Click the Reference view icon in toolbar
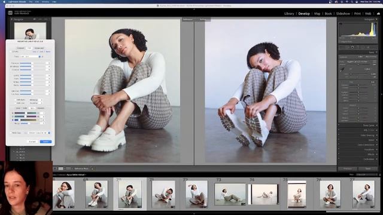 (61, 168)
